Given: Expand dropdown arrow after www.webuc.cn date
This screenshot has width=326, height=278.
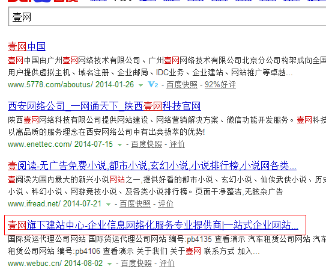Looking at the screenshot, I should 110,264.
